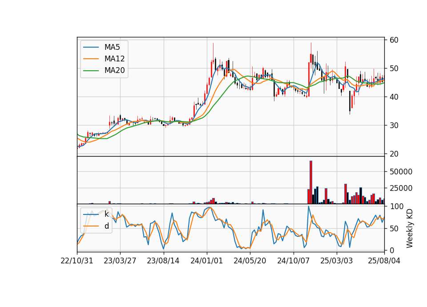Click the price axis value 50
The height and width of the screenshot is (307, 427).
pyautogui.click(x=394, y=69)
